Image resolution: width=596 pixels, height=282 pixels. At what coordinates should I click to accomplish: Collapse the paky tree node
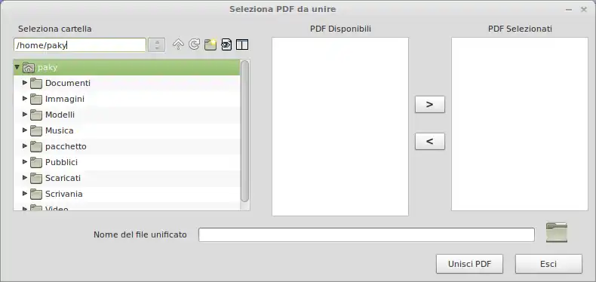(17, 67)
